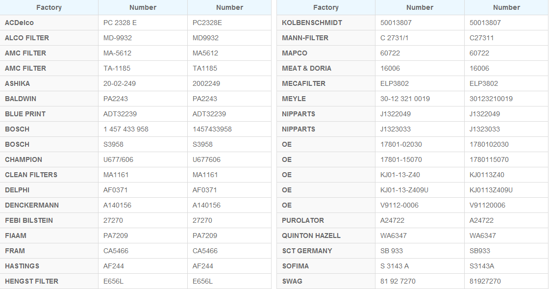Click the OE number 17801-02030
The width and height of the screenshot is (549, 289).
(401, 144)
